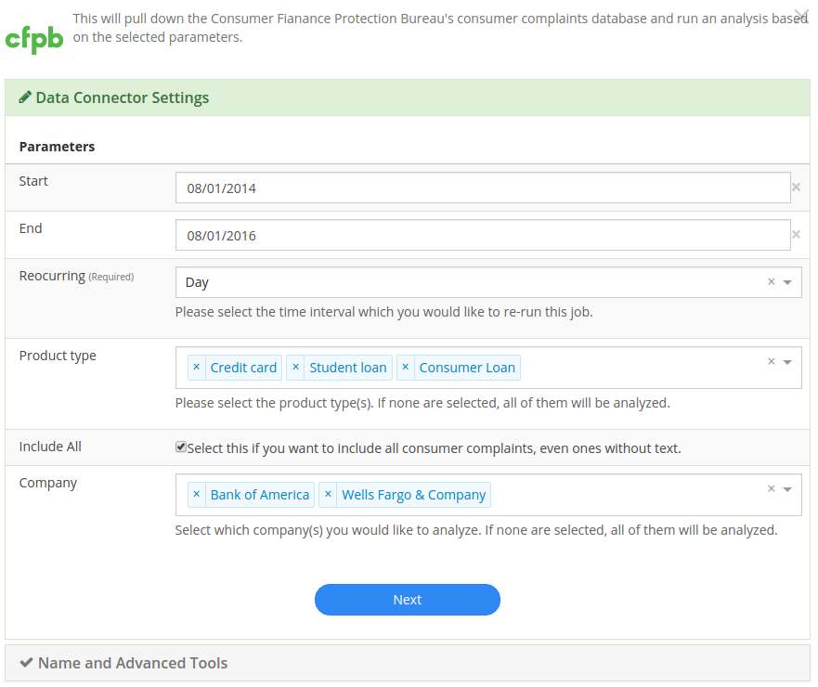Clear the Start date field
Screen dimensions: 818x687
796,188
